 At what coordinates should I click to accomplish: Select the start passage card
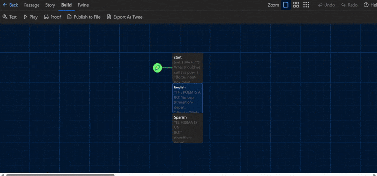pyautogui.click(x=188, y=68)
